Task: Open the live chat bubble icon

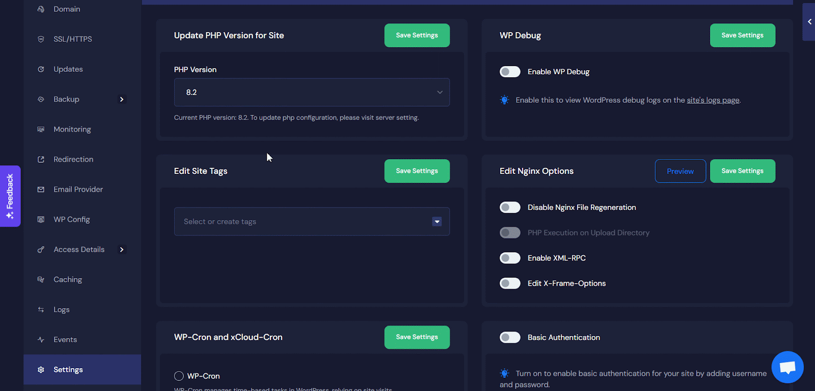Action: click(x=787, y=367)
